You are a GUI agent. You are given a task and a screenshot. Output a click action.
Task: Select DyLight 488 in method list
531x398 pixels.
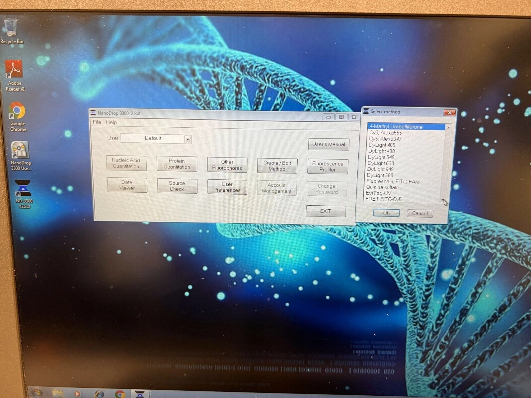[381, 151]
